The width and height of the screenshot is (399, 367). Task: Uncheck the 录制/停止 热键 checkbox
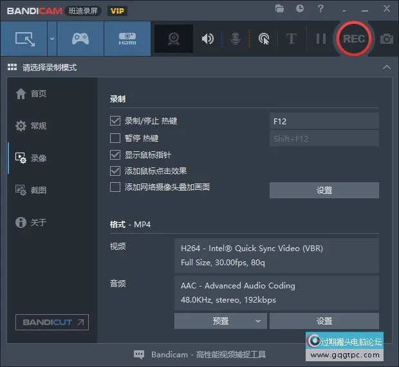pyautogui.click(x=115, y=121)
